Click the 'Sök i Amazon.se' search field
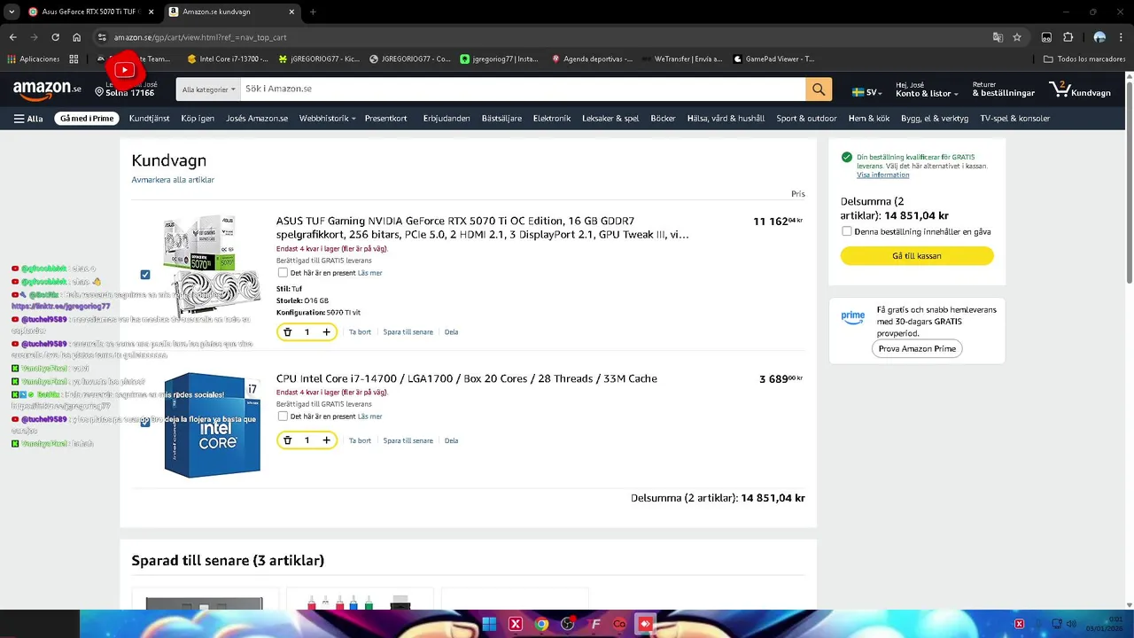Screen dimensions: 1134x638 (523, 89)
